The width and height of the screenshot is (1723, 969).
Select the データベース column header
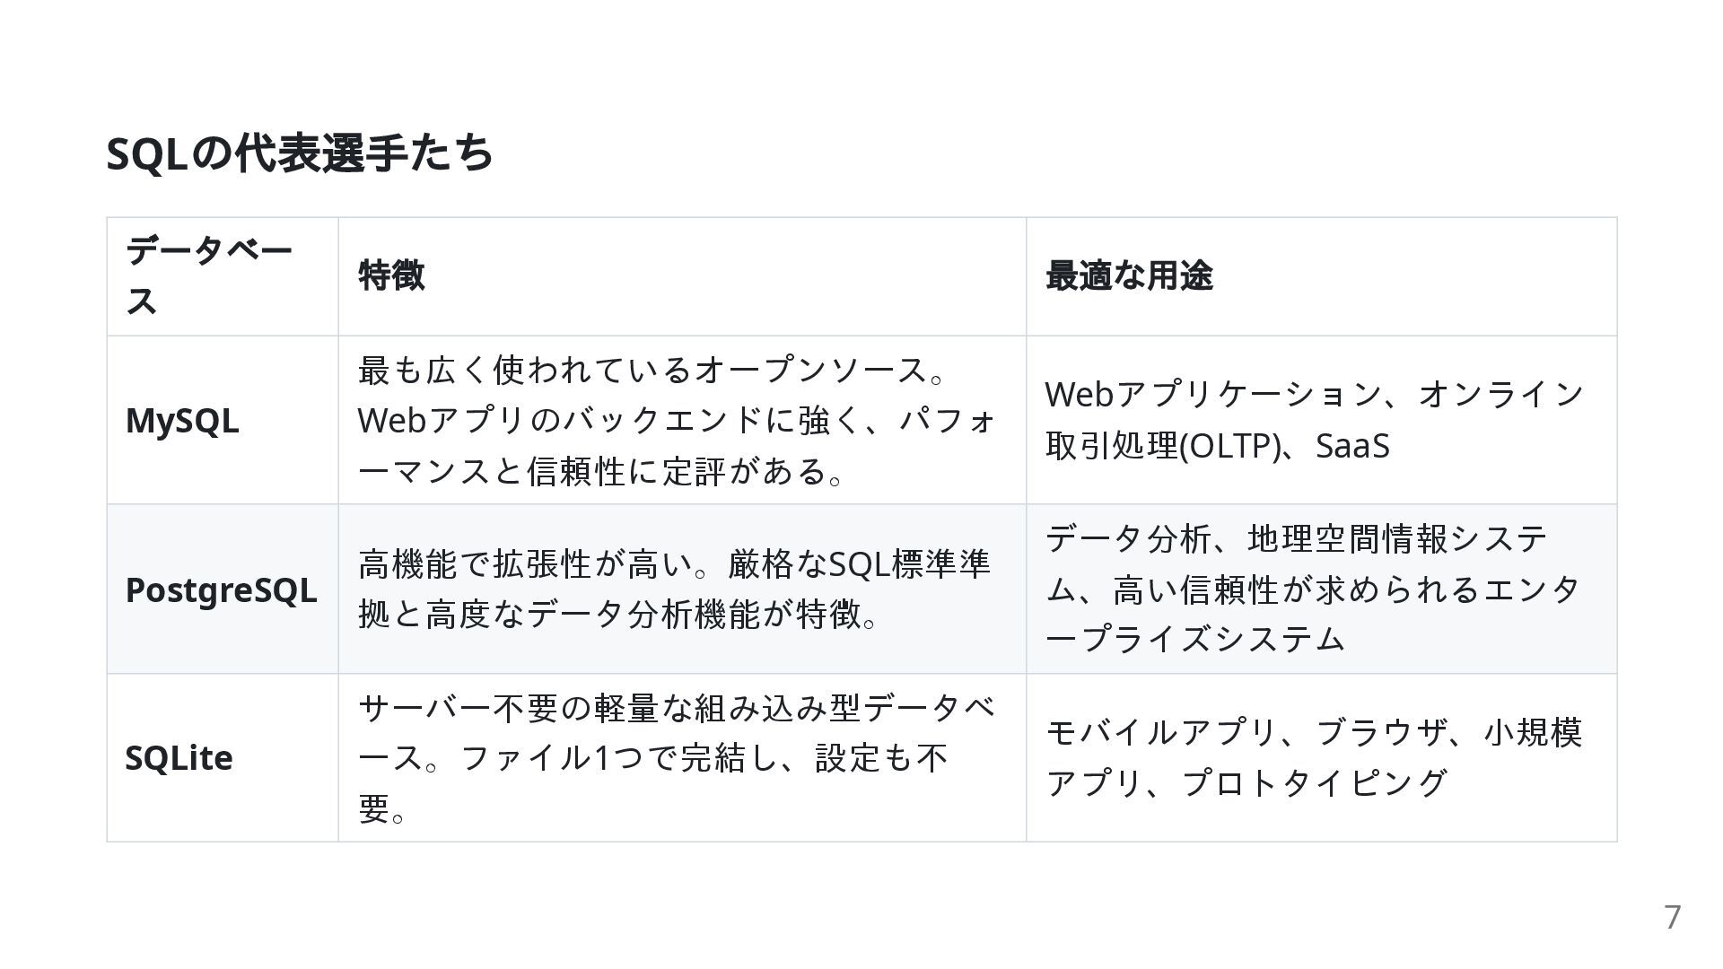(223, 276)
